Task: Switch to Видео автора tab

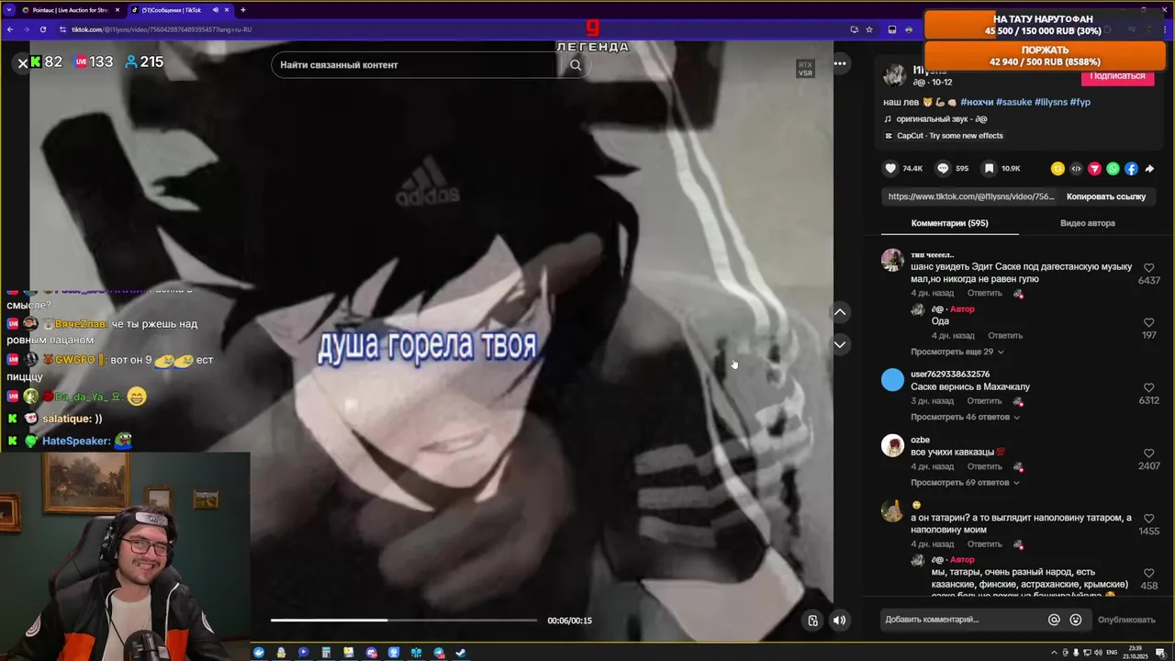Action: 1088,223
